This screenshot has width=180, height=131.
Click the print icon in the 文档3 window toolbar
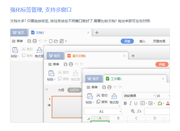coord(34,41)
